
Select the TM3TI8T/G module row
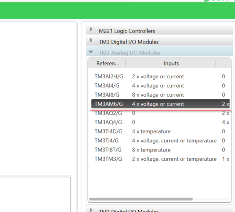pos(160,150)
